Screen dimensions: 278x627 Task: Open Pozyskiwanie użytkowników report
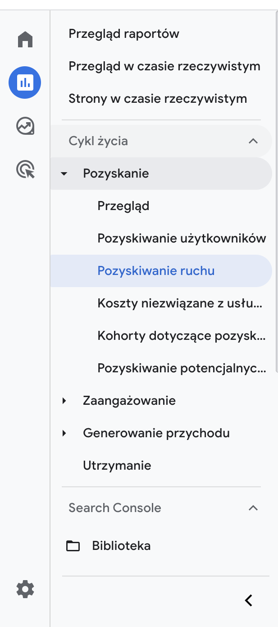pos(182,238)
